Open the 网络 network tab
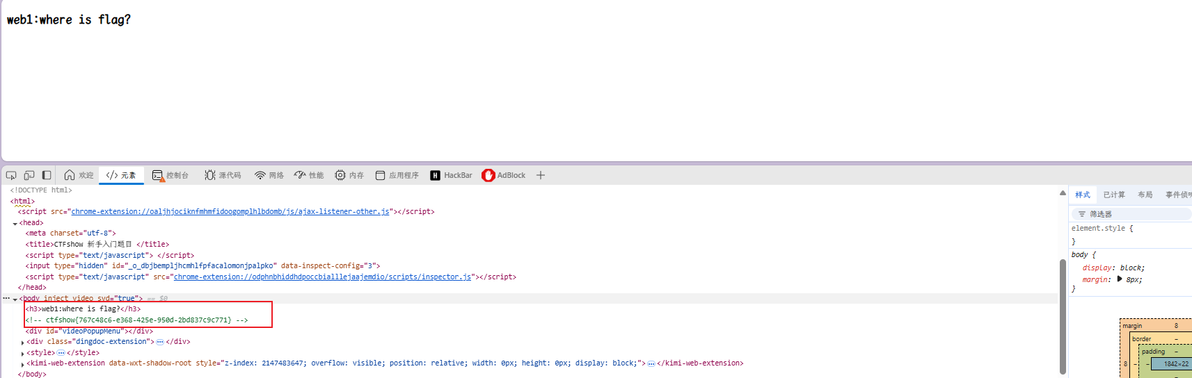This screenshot has width=1192, height=378. (x=269, y=175)
